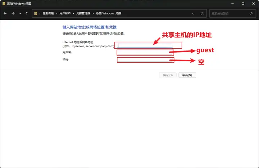Click into the 密码 text field

coord(145,60)
